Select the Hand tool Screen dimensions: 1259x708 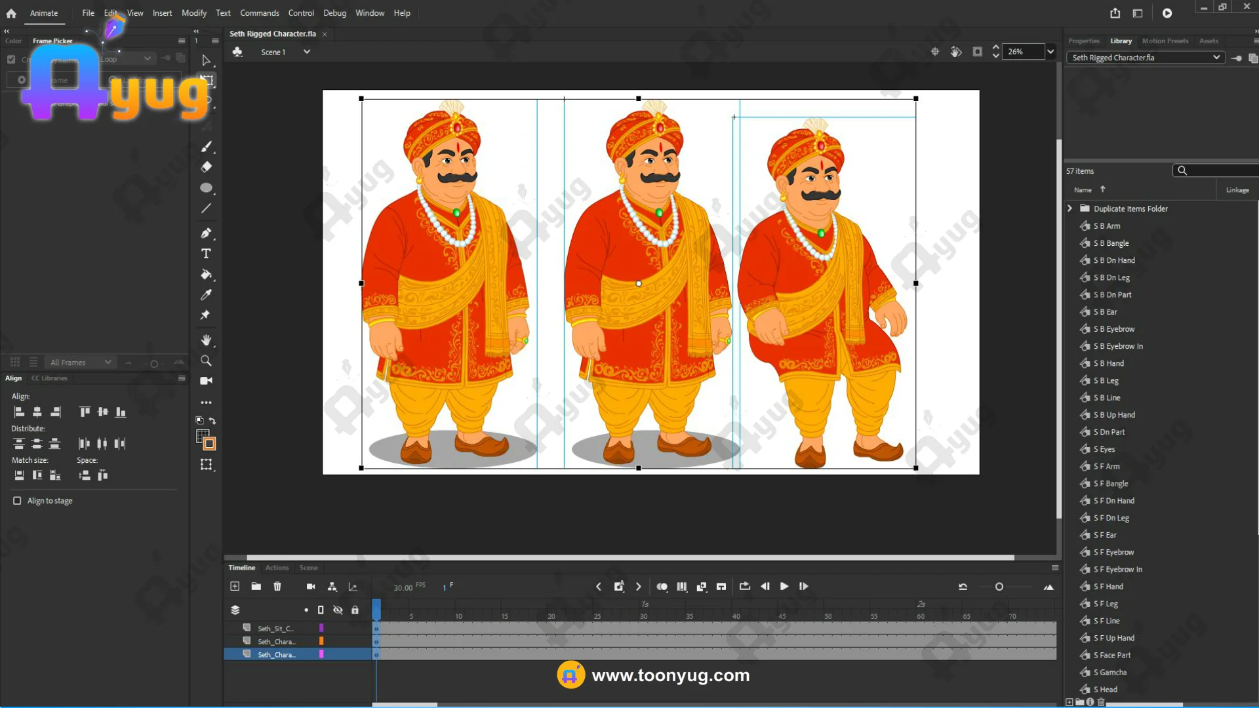[206, 340]
